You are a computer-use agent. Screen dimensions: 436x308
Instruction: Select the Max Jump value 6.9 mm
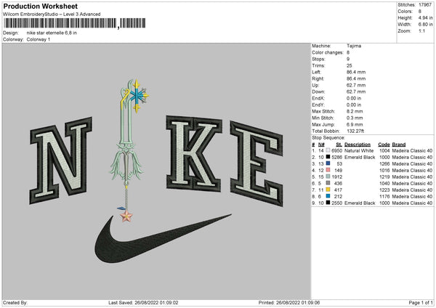pos(355,124)
